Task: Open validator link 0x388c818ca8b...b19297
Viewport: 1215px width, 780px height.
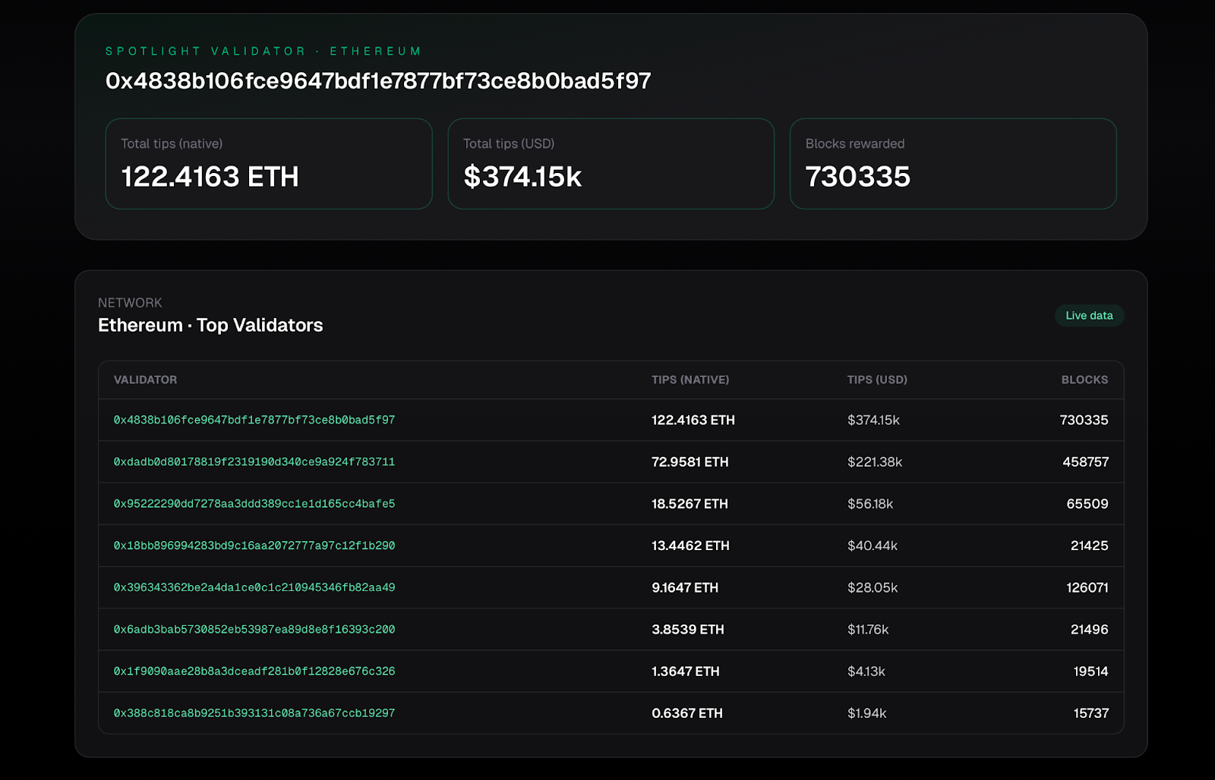Action: [254, 713]
